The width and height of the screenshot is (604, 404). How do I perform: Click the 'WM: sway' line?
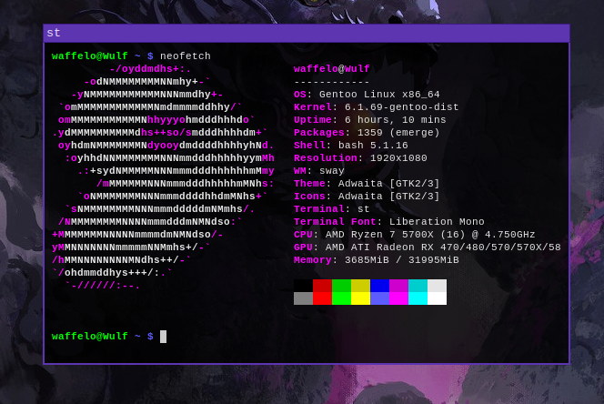click(319, 171)
